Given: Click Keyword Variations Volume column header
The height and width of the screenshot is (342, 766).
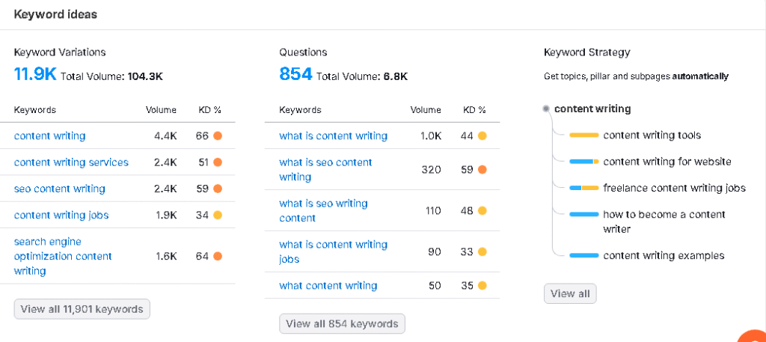Looking at the screenshot, I should point(162,110).
